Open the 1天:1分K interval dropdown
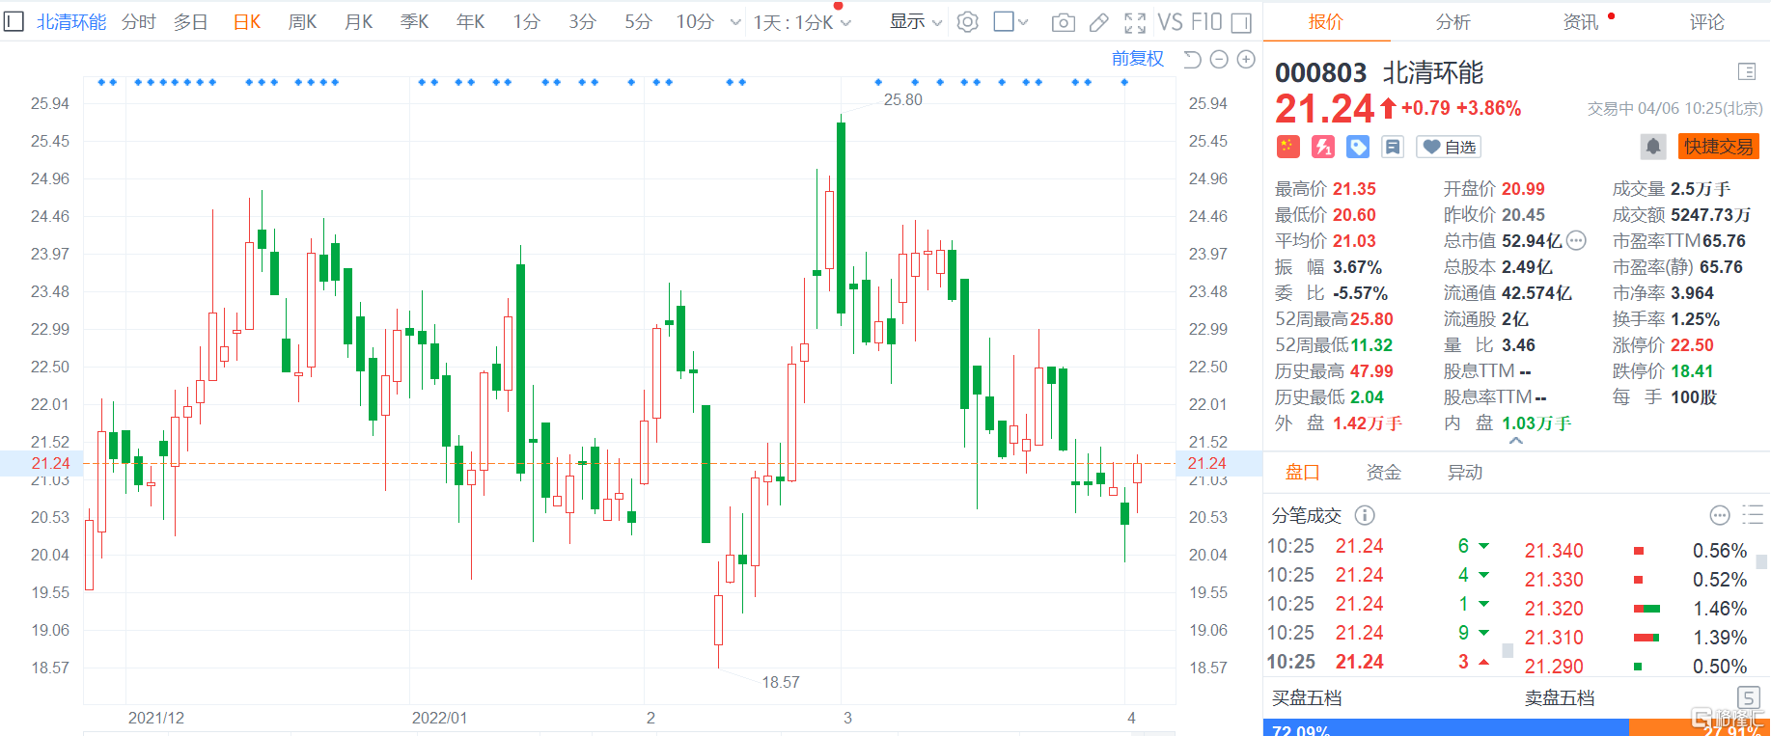This screenshot has width=1771, height=736. coord(801,22)
